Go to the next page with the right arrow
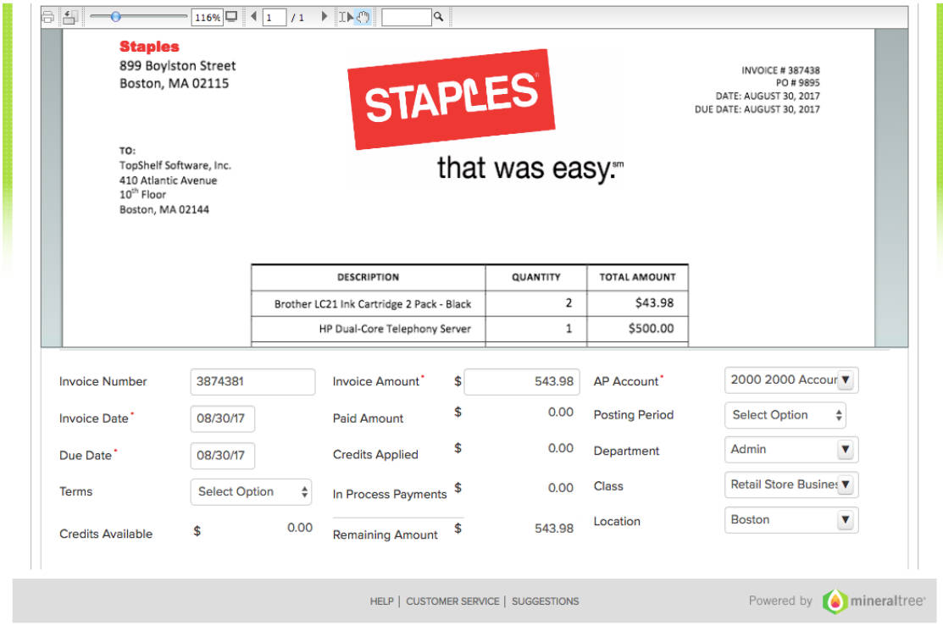Viewport: 943px width, 626px height. point(325,16)
